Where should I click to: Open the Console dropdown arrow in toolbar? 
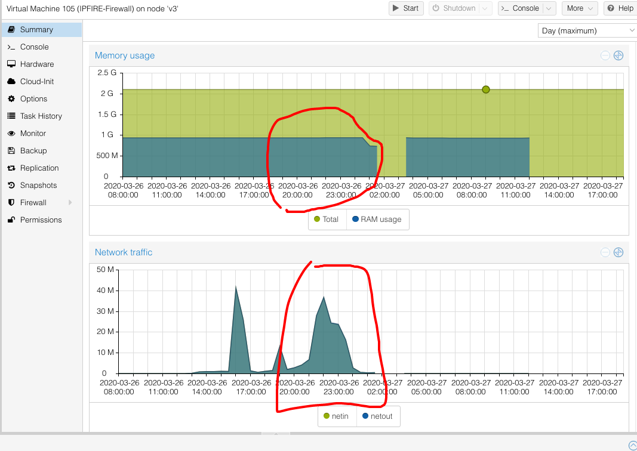pos(549,8)
